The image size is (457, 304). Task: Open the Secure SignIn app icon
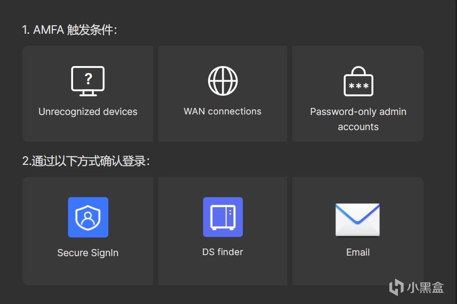pyautogui.click(x=88, y=217)
